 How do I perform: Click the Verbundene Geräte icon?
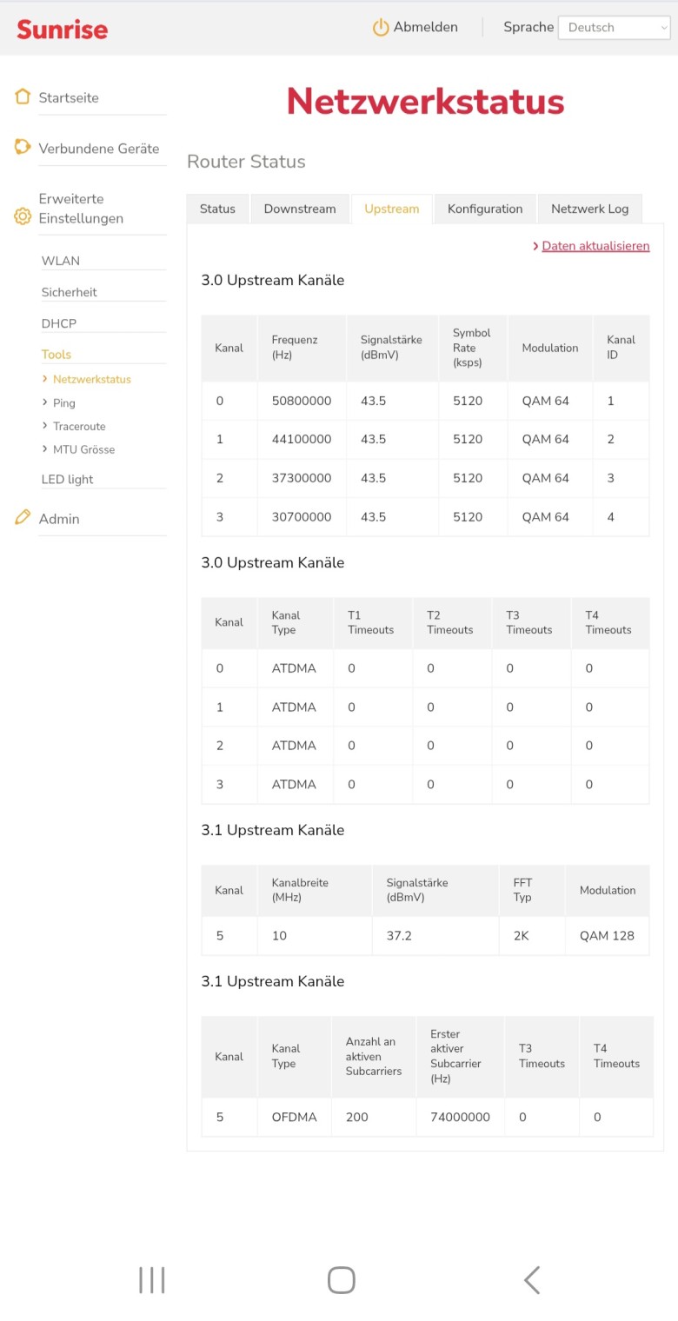[x=23, y=147]
